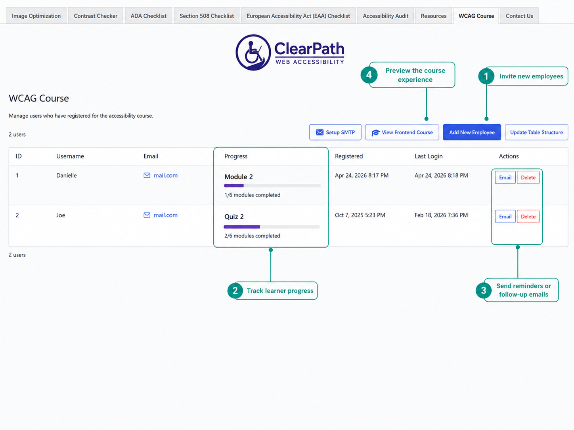Click Update Table Structure button
Screen dimensions: 574x430
click(x=536, y=132)
